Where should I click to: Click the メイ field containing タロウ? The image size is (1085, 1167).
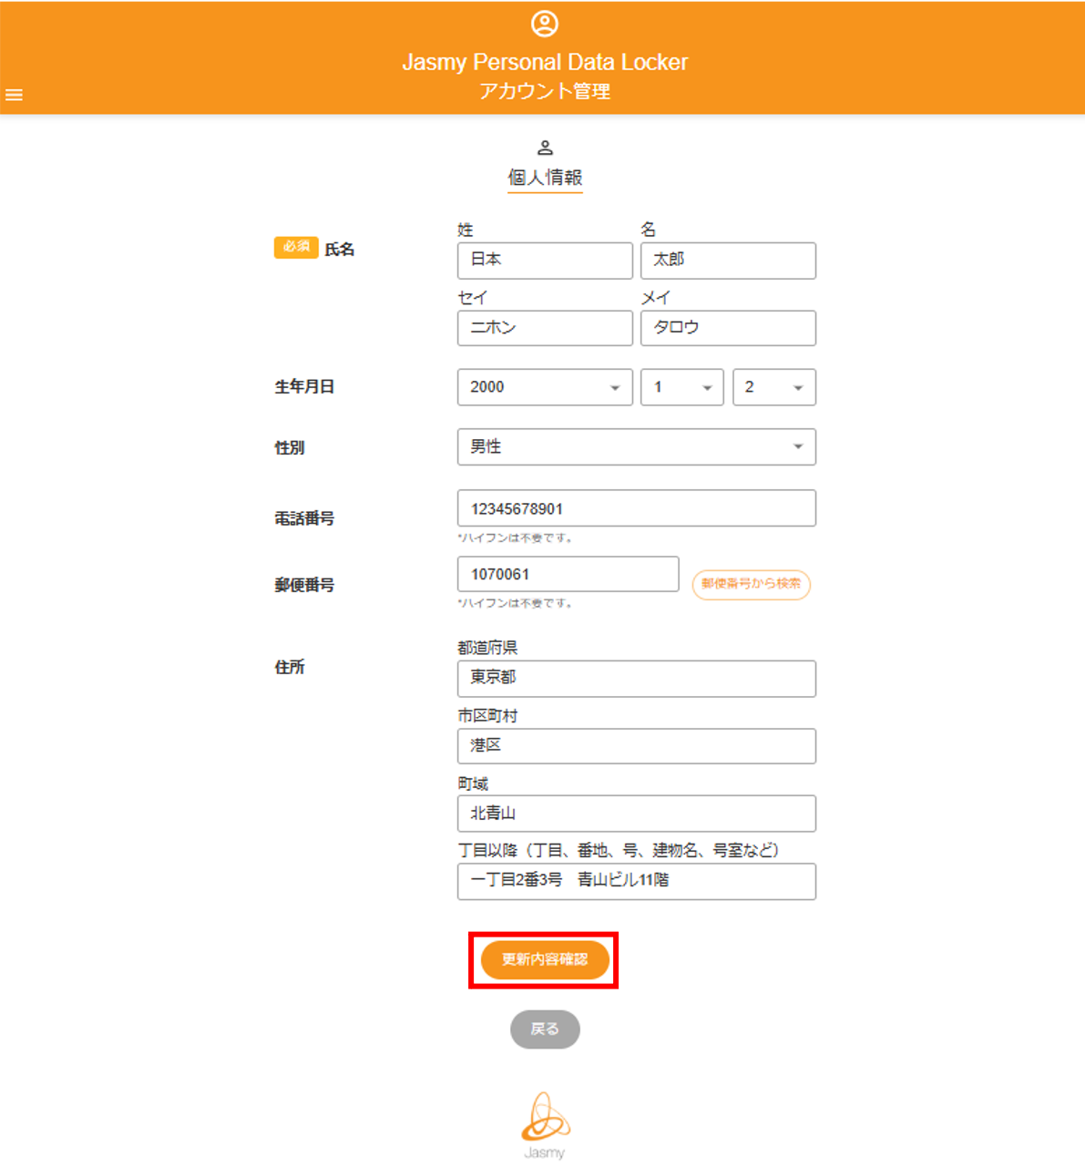tap(728, 328)
